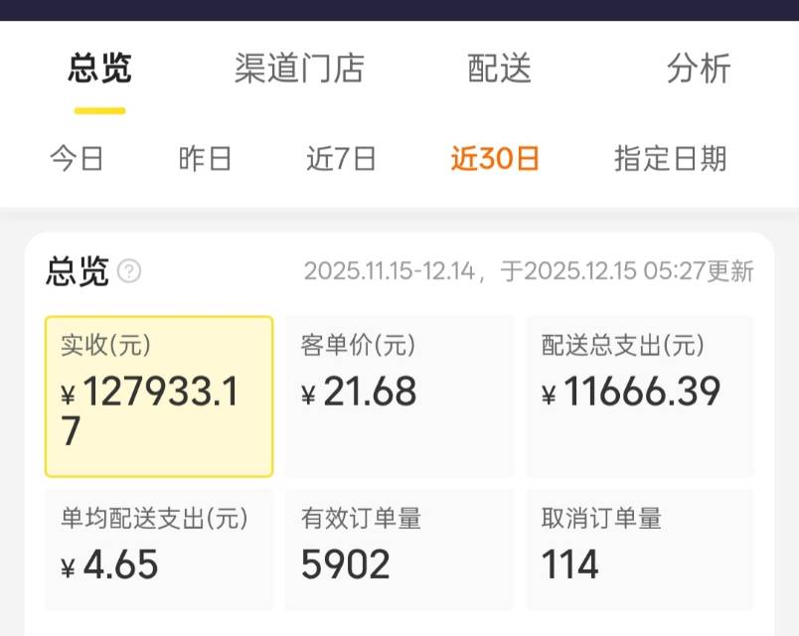Select the 昨日 date filter

206,159
